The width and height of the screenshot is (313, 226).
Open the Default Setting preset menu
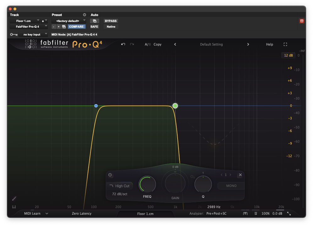(x=211, y=44)
